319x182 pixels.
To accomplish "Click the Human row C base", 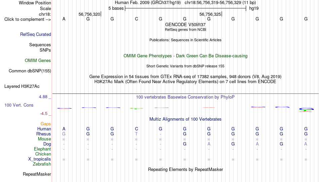I will [x=136, y=129].
